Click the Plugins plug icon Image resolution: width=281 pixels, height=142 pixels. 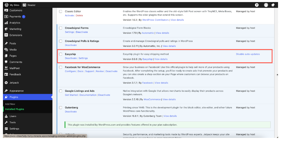(x=6, y=97)
